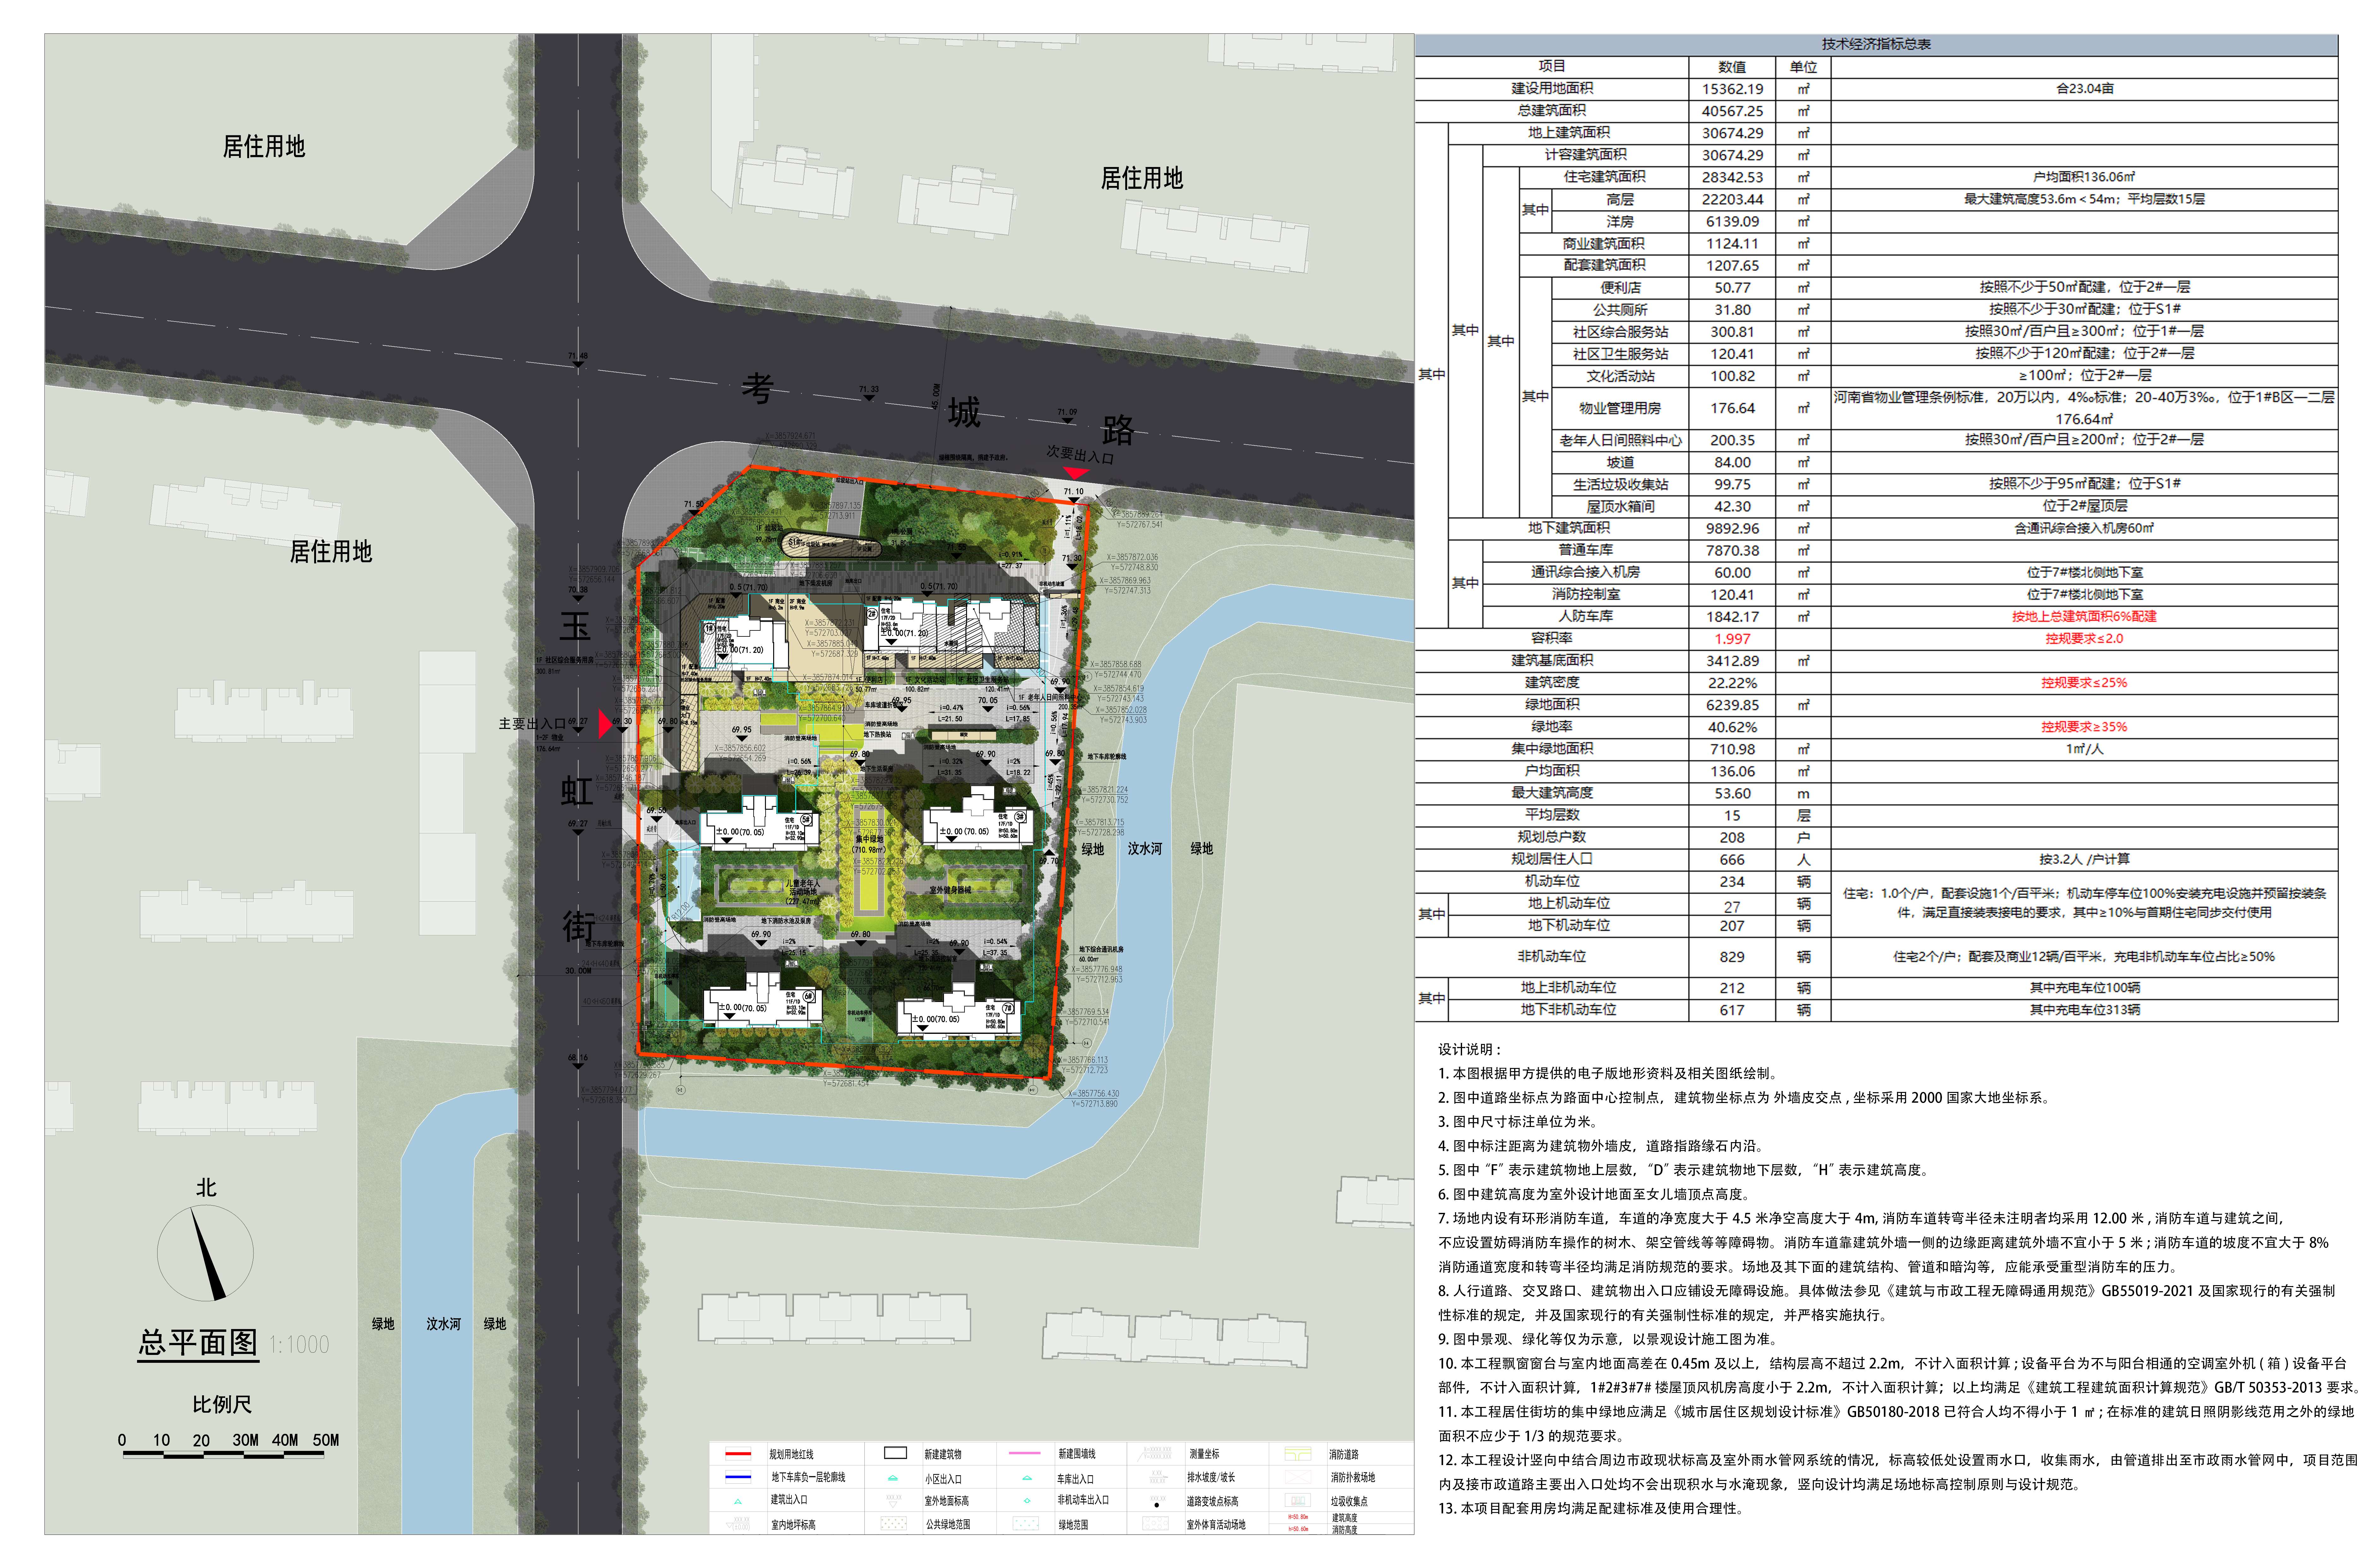
Task: Click the 考城路 road label on the map
Action: coord(938,409)
